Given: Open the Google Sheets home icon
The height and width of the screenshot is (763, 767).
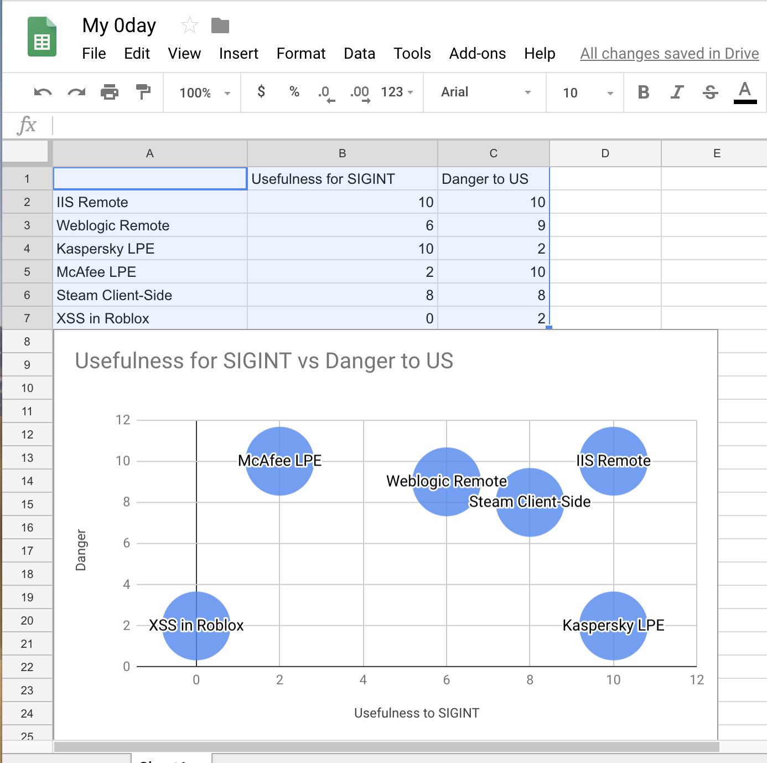Looking at the screenshot, I should pyautogui.click(x=42, y=37).
